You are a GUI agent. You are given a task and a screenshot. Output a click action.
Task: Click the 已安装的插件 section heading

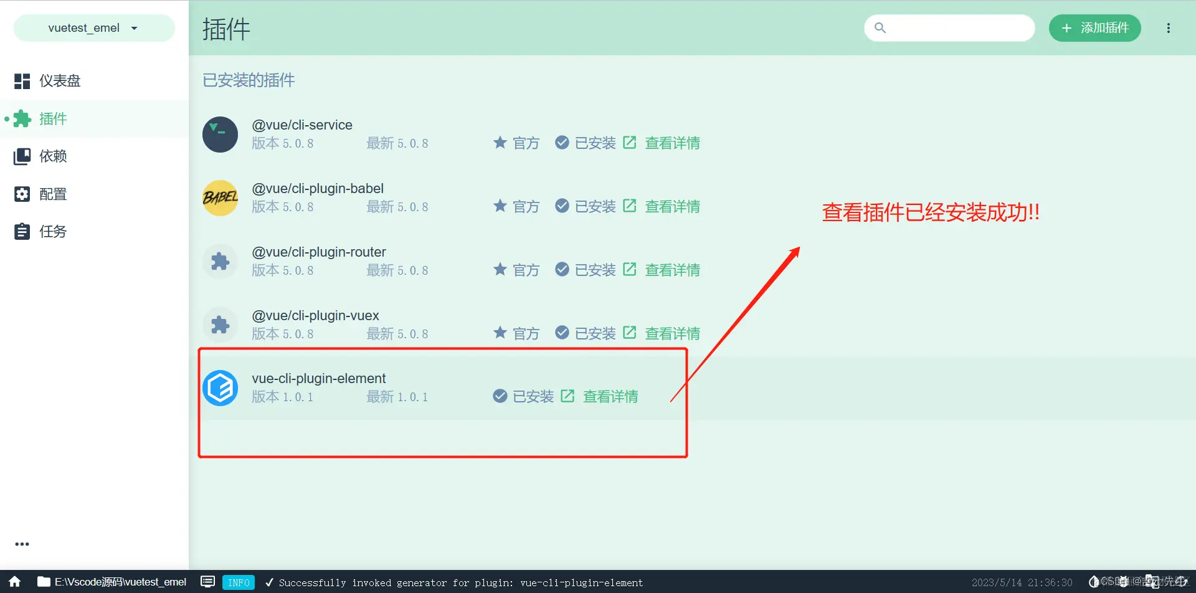pyautogui.click(x=249, y=80)
